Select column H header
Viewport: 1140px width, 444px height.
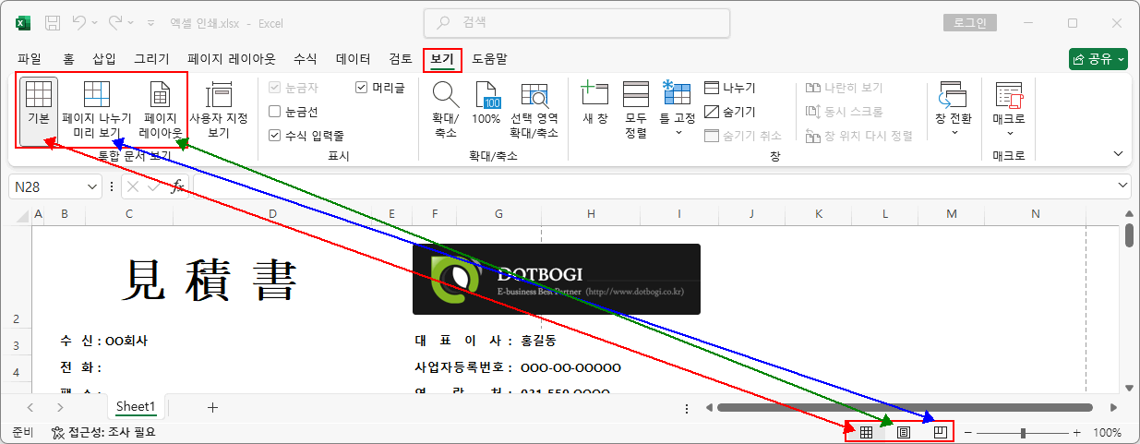point(591,215)
